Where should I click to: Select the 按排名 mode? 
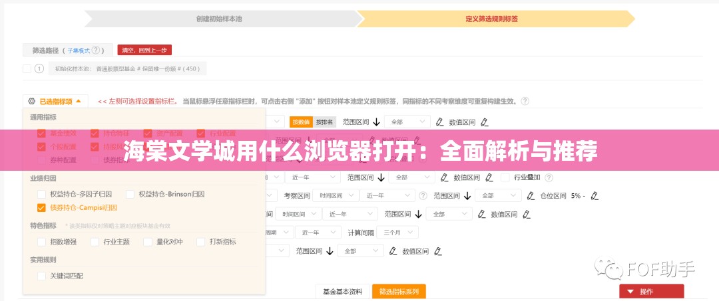pos(324,122)
